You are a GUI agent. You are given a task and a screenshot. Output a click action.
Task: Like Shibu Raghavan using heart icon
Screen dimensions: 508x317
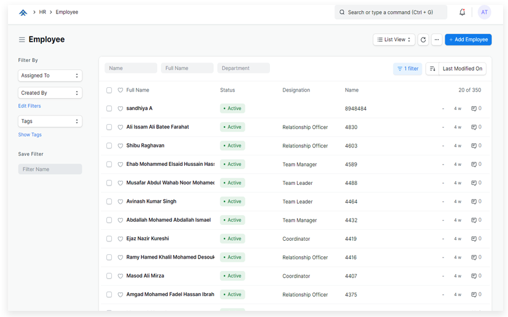click(x=121, y=146)
